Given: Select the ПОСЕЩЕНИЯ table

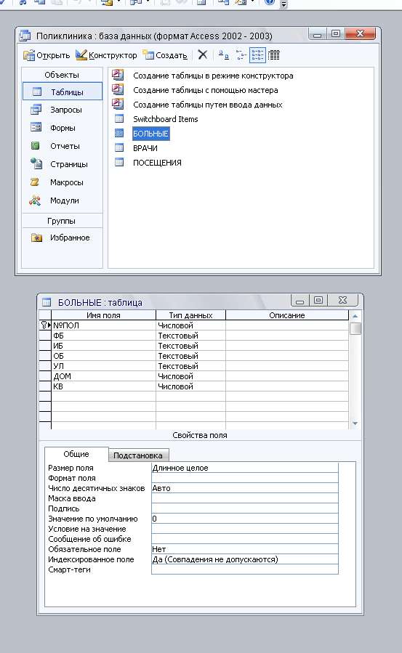Looking at the screenshot, I should click(157, 163).
